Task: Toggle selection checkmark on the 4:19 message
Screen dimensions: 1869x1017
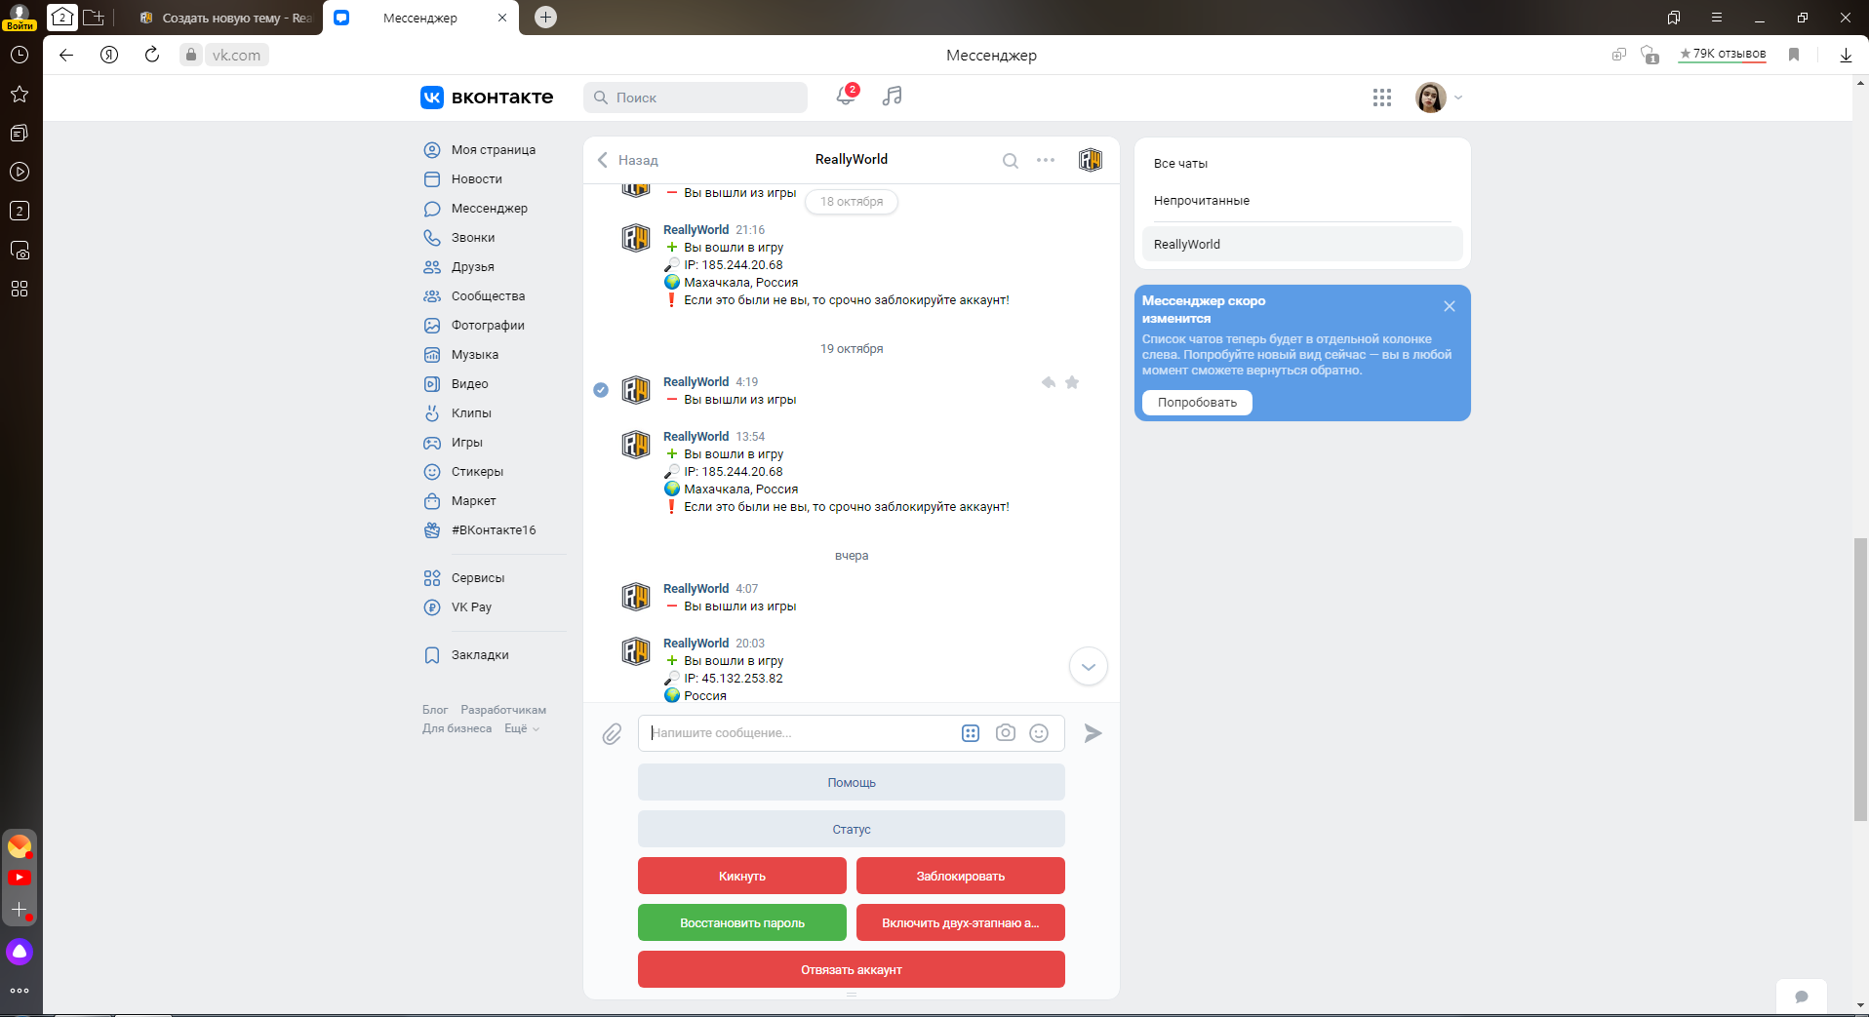Action: tap(601, 390)
